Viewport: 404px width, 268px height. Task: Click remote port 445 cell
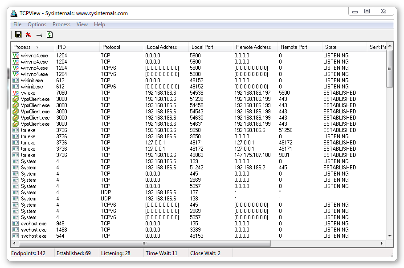(x=283, y=168)
